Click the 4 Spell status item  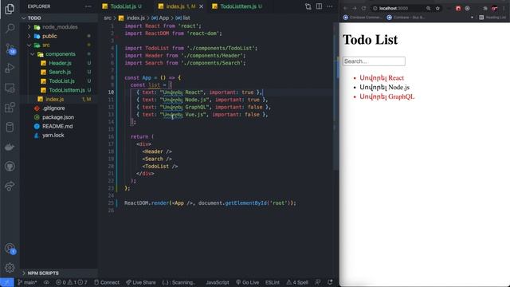[x=297, y=282]
